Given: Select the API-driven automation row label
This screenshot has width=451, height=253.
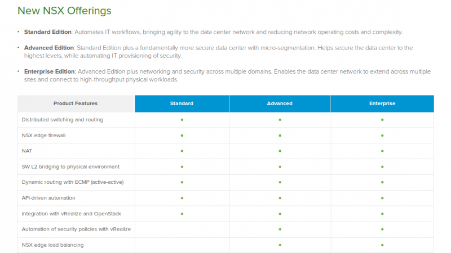Looking at the screenshot, I should [x=48, y=198].
